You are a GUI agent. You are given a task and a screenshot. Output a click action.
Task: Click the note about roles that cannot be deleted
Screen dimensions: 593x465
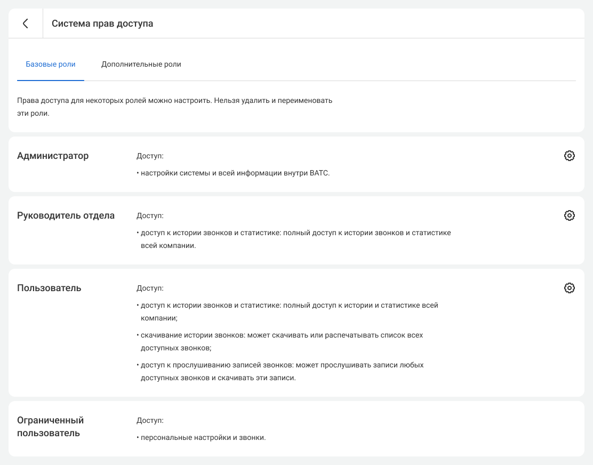[x=174, y=107]
